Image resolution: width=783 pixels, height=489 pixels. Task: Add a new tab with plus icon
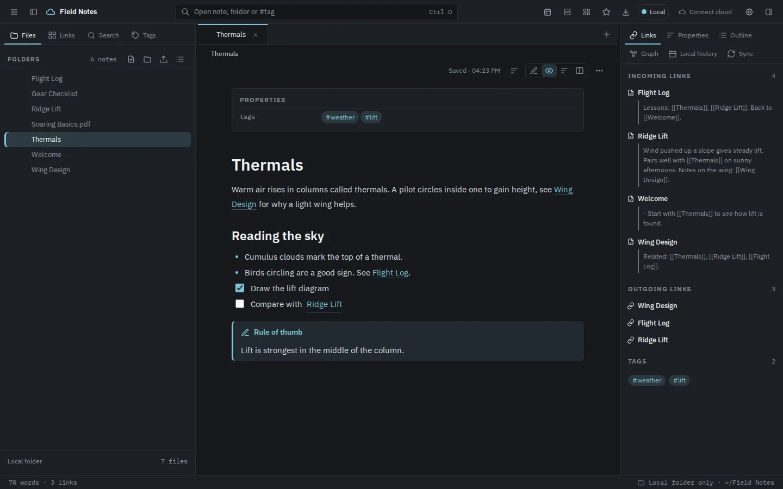(607, 34)
